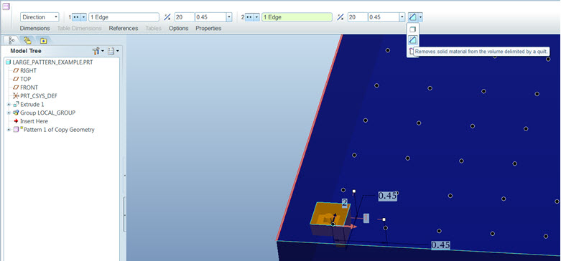561x261 pixels.
Task: Open the Options panel
Action: pos(179,28)
